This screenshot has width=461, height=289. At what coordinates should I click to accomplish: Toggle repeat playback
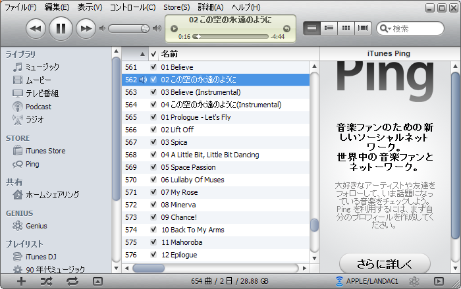pyautogui.click(x=72, y=281)
